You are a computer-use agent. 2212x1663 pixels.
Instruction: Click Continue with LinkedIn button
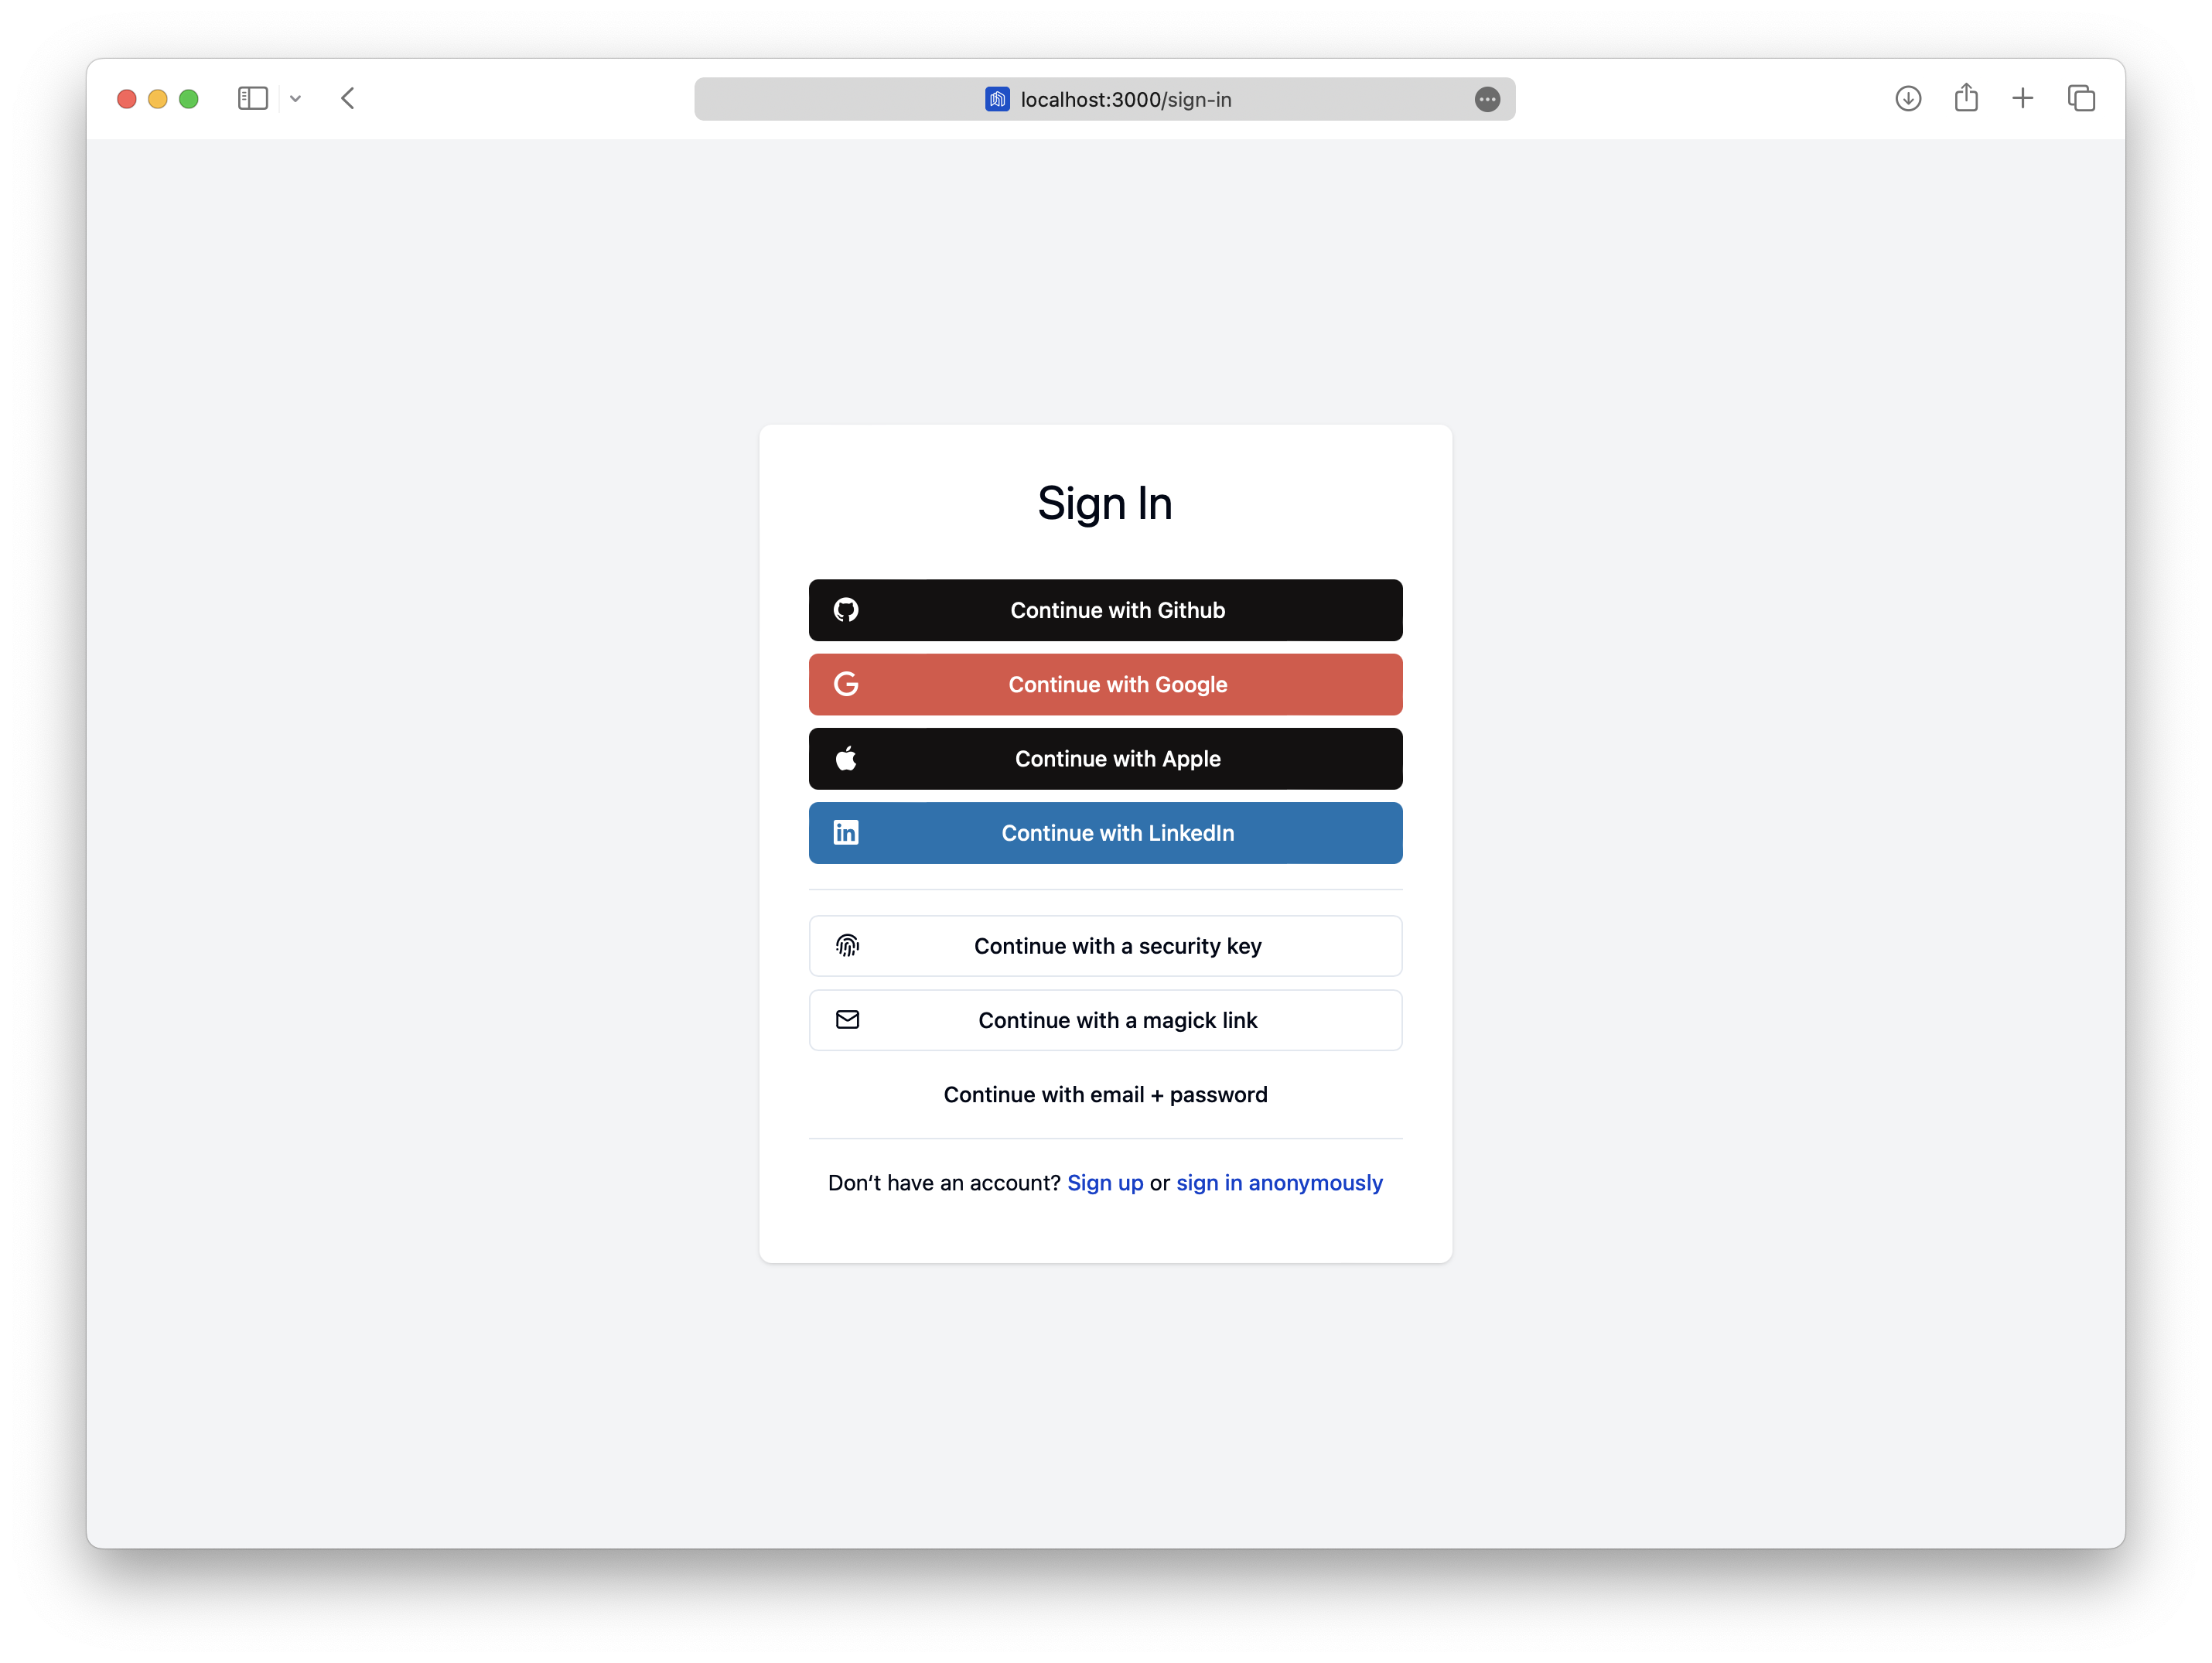(1105, 833)
